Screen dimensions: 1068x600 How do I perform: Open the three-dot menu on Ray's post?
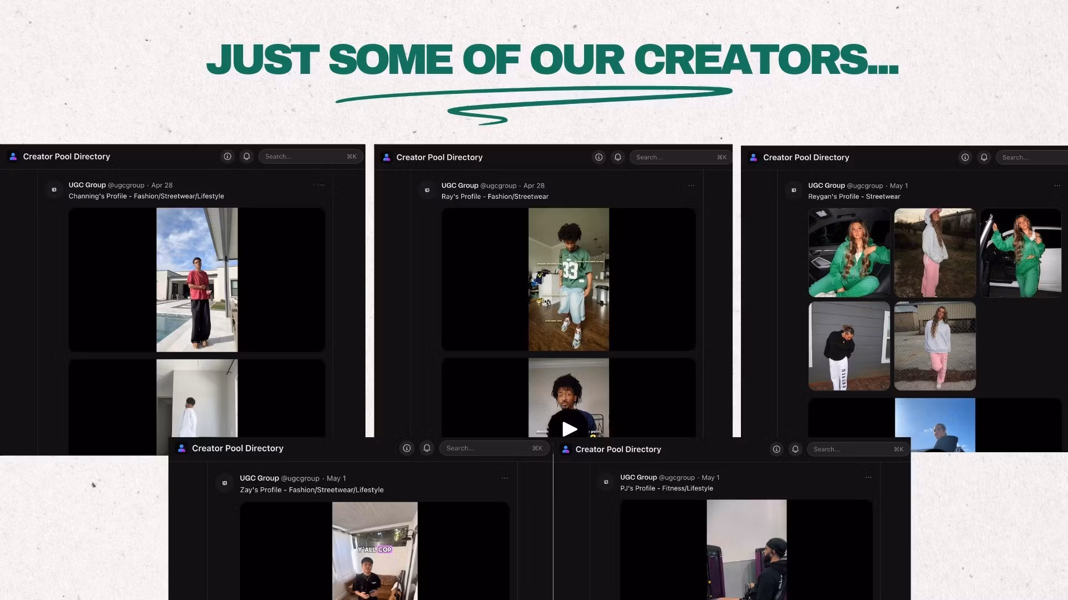[691, 186]
